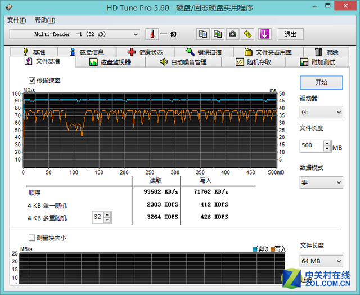Image resolution: width=360 pixels, height=295 pixels.
Task: Enable the 测量块大小 checkbox
Action: pos(31,238)
